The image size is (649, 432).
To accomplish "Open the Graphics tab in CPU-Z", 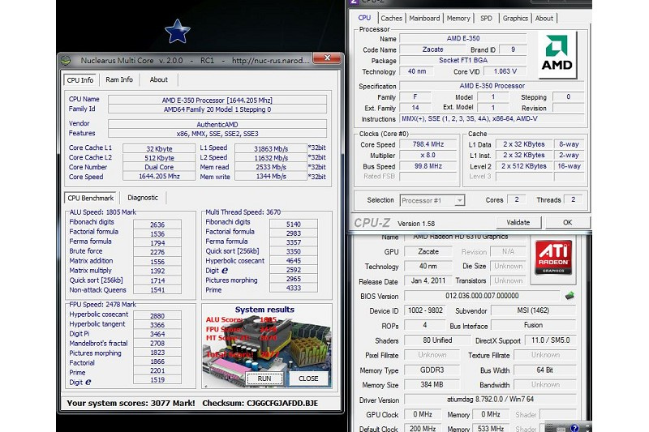I will [x=515, y=18].
